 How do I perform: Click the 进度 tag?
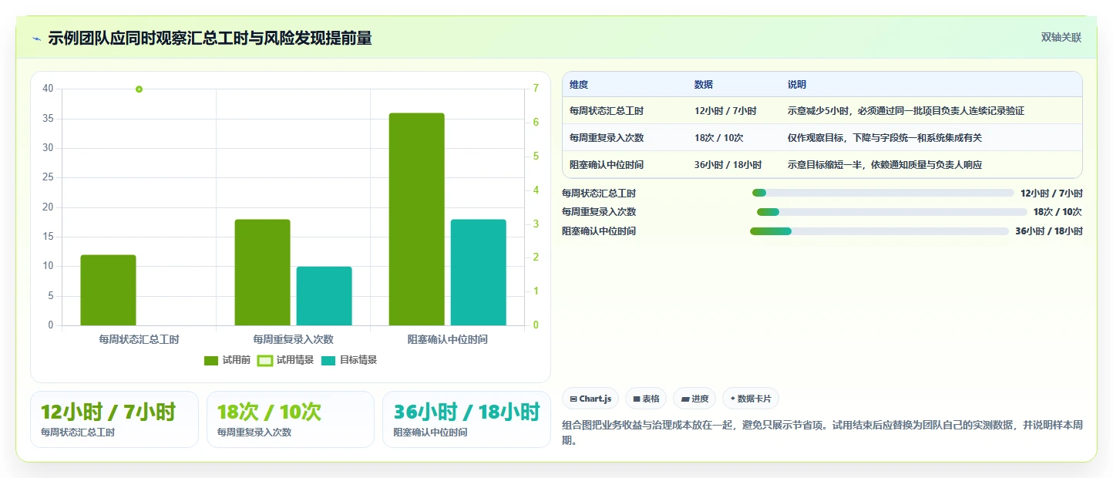694,399
